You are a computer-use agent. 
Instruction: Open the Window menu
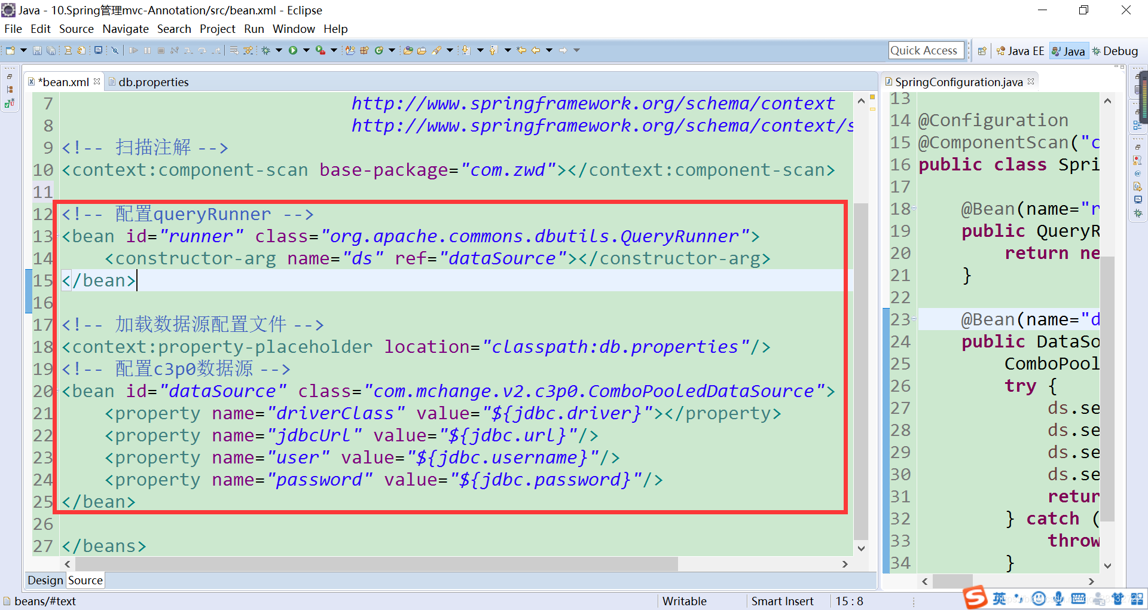coord(294,29)
